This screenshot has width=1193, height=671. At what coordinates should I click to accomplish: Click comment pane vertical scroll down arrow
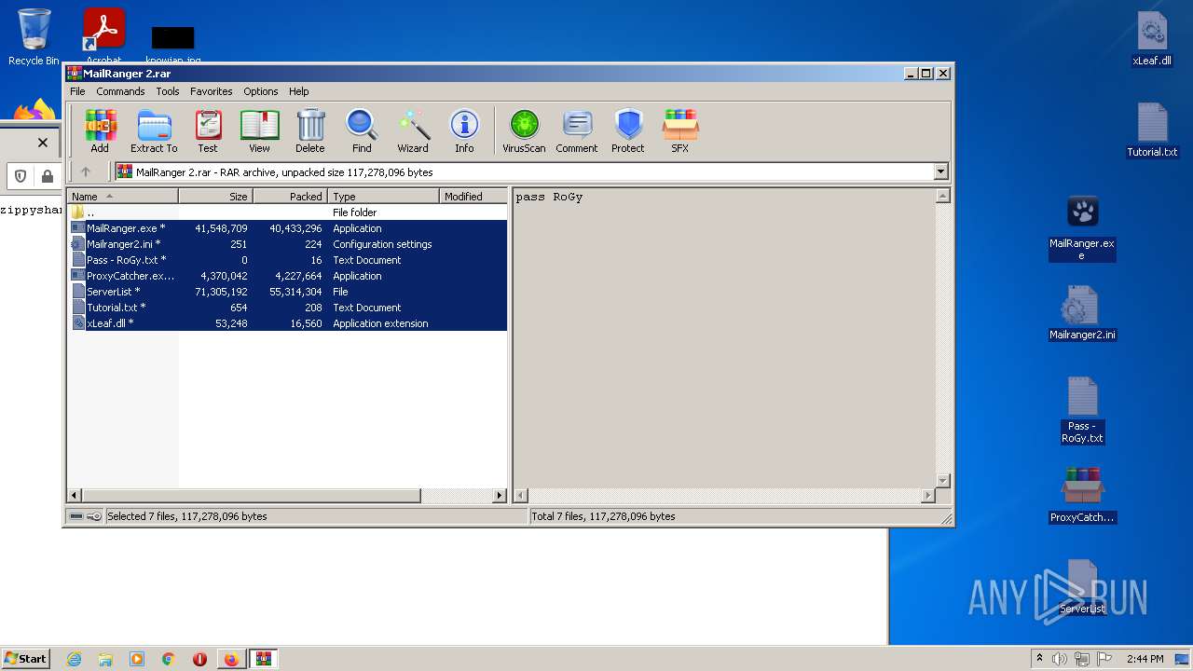[x=942, y=481]
